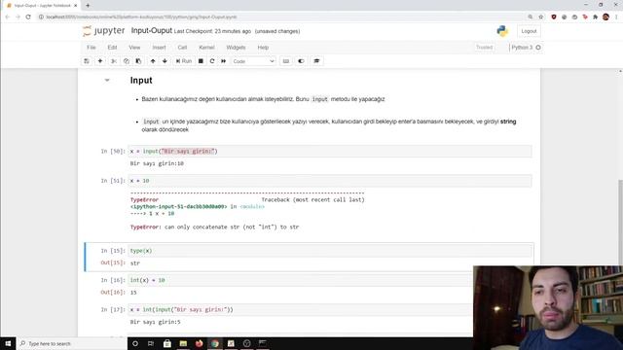Open the Cell menu
Viewport: 623px width, 350px height.
[x=182, y=48]
